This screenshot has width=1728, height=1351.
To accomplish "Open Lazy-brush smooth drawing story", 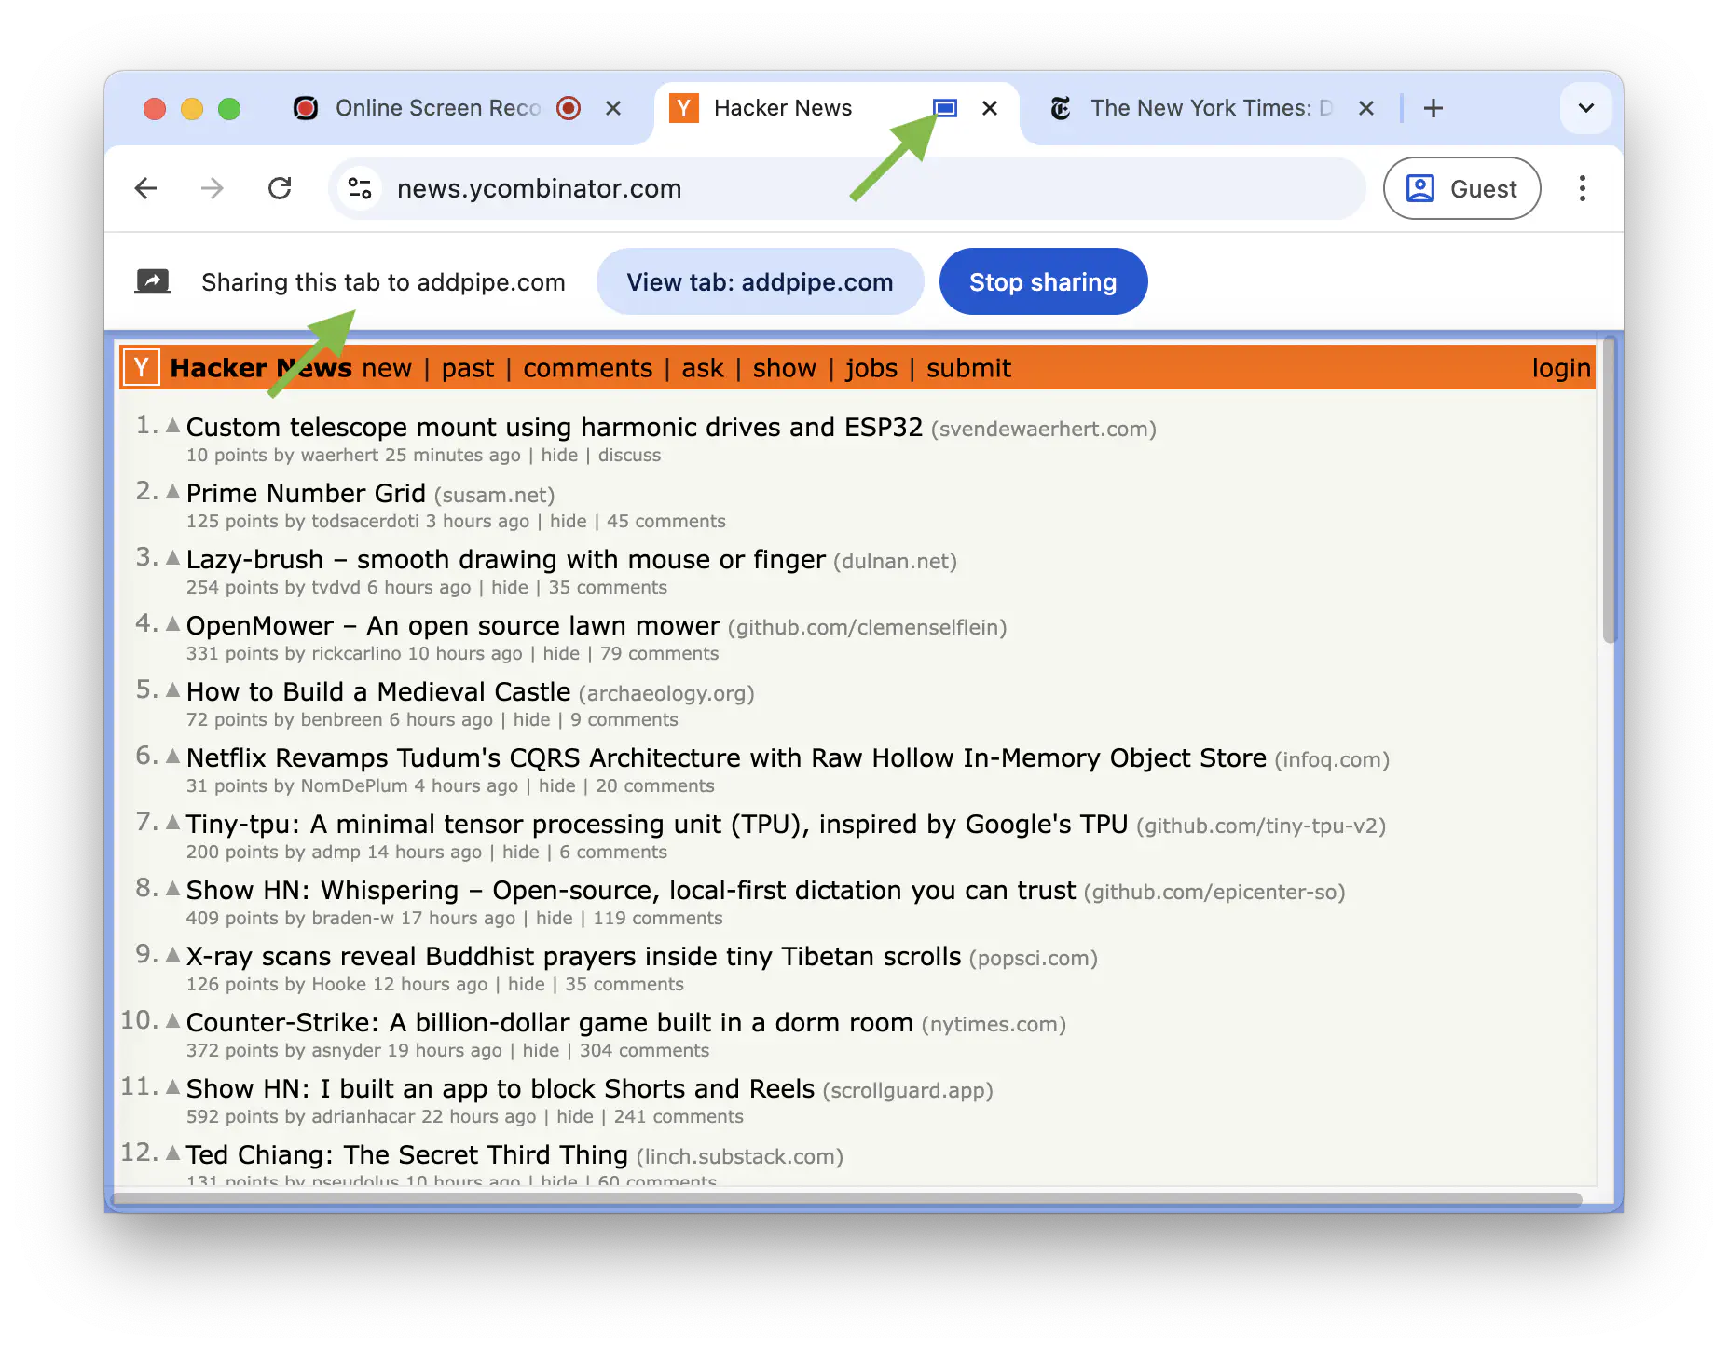I will [505, 559].
